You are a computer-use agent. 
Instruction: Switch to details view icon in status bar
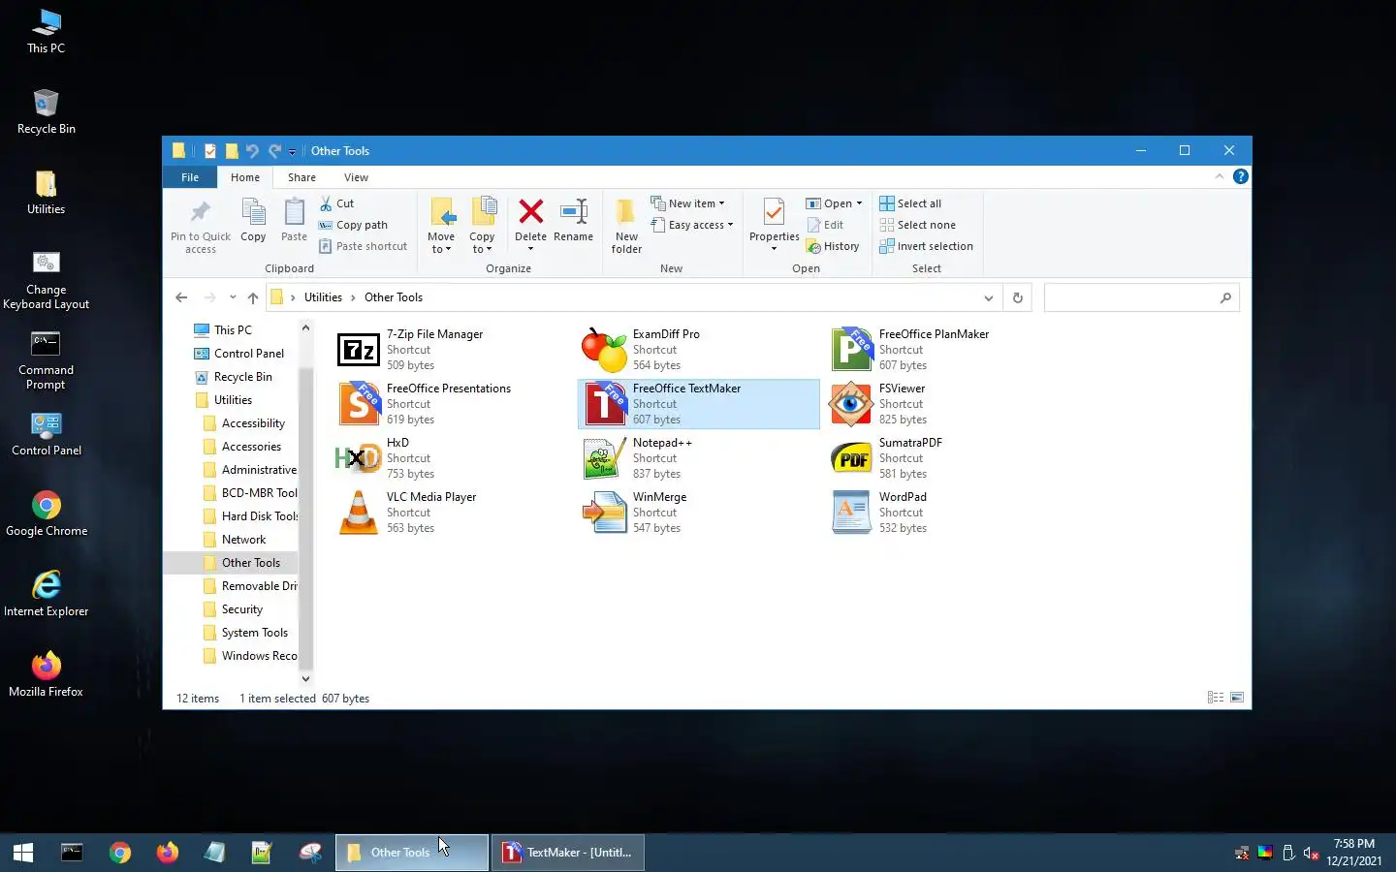(x=1215, y=698)
